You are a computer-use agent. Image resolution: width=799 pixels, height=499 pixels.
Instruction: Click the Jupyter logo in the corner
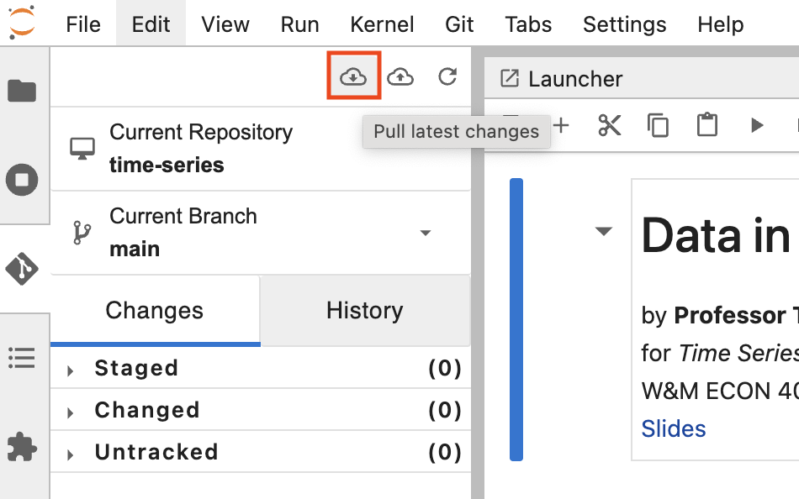tap(24, 20)
